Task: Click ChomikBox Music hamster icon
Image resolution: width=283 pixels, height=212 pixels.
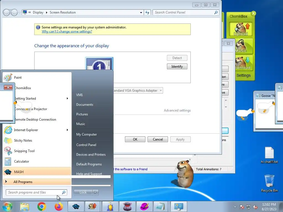Action: click(x=244, y=46)
